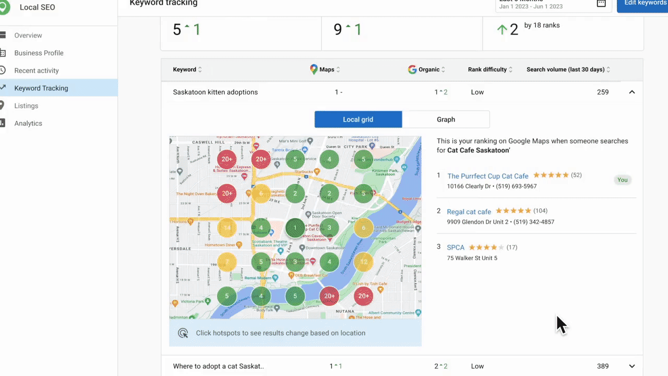Viewport: 668px width, 376px height.
Task: Click the yellow rank 12 map hotspot
Action: (363, 262)
